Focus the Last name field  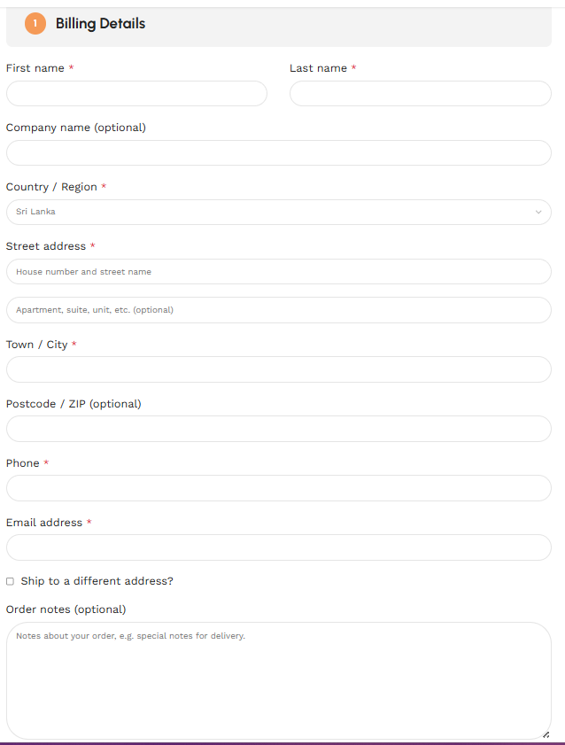pyautogui.click(x=421, y=93)
